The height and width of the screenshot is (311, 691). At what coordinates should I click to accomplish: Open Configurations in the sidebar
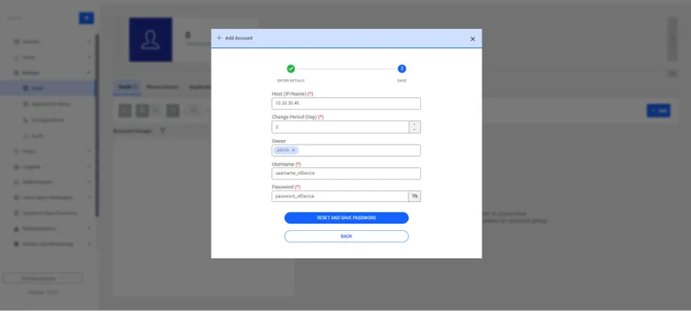[48, 120]
